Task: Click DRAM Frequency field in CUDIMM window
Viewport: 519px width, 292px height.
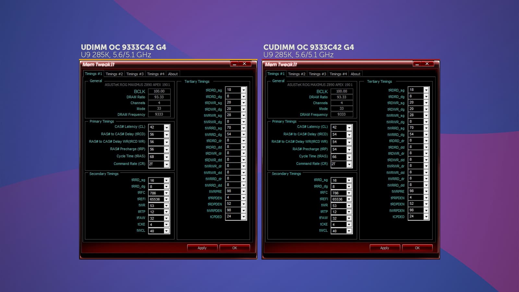Action: pyautogui.click(x=342, y=114)
